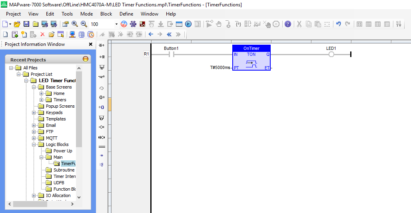
Task: Close the Project Information Window
Action: (x=91, y=44)
